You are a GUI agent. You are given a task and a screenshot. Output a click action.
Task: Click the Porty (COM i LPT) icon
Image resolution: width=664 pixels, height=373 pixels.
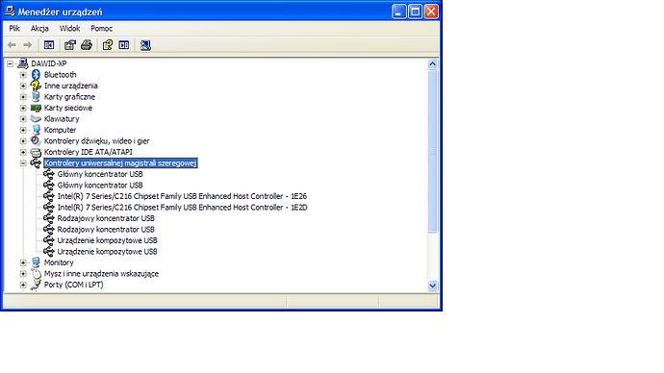pyautogui.click(x=36, y=285)
